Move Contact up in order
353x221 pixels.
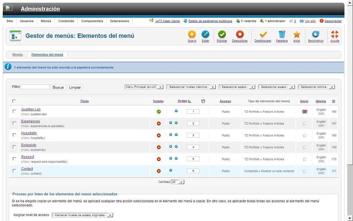[171, 170]
